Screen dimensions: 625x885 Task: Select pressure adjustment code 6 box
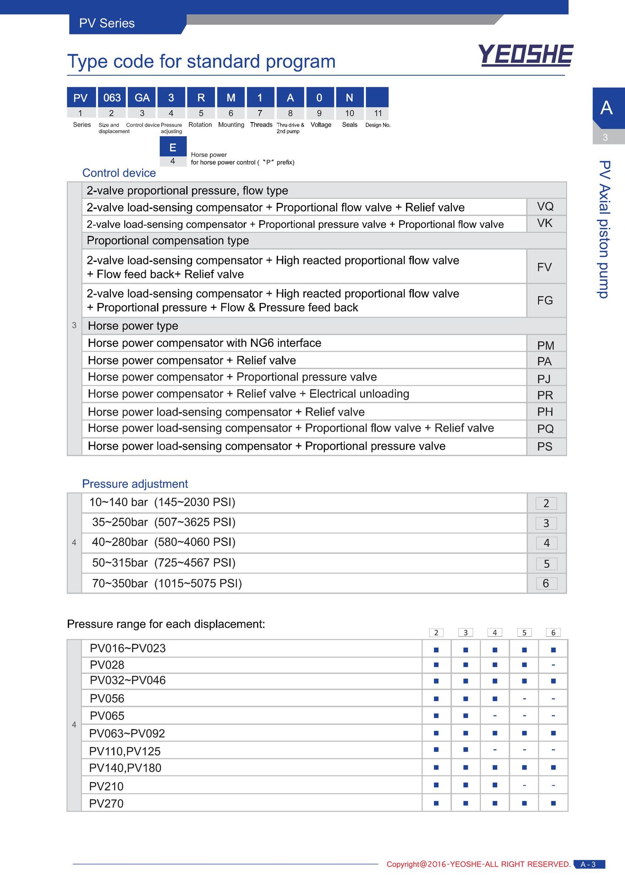546,584
